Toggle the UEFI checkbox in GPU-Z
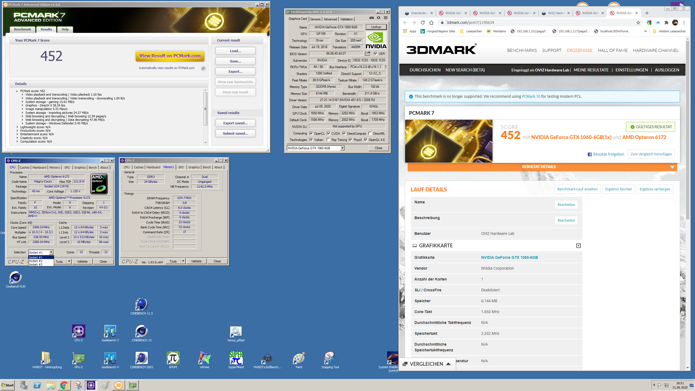The height and width of the screenshot is (391, 695). coord(375,53)
